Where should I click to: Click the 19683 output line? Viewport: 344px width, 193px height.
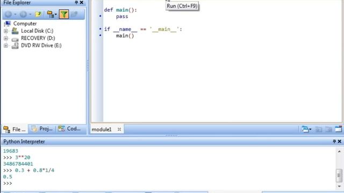pyautogui.click(x=11, y=151)
